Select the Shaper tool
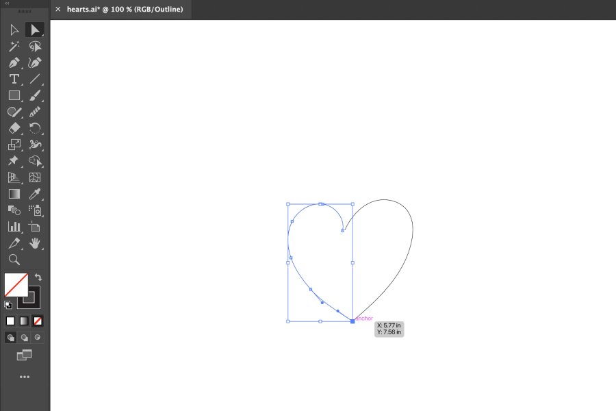 coord(14,112)
